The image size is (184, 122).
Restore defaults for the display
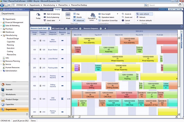click(144, 21)
